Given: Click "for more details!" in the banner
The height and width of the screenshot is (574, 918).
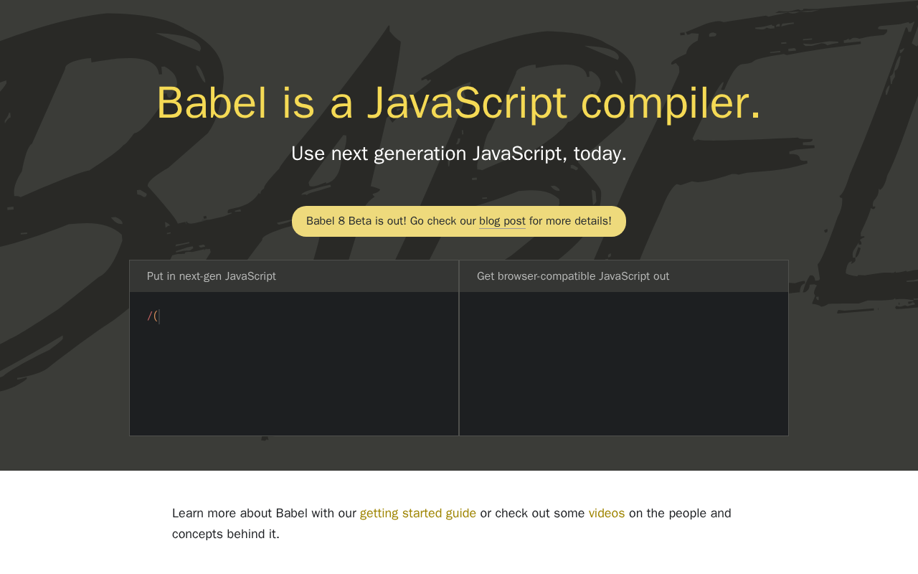Looking at the screenshot, I should pos(570,221).
